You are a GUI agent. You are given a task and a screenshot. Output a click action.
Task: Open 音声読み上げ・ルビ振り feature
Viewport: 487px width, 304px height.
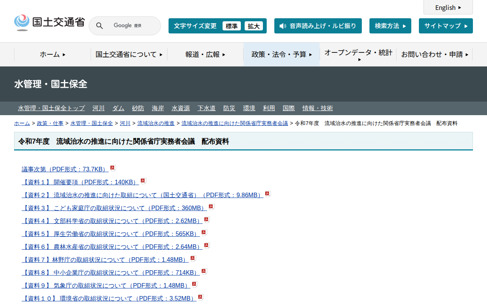[x=318, y=26]
